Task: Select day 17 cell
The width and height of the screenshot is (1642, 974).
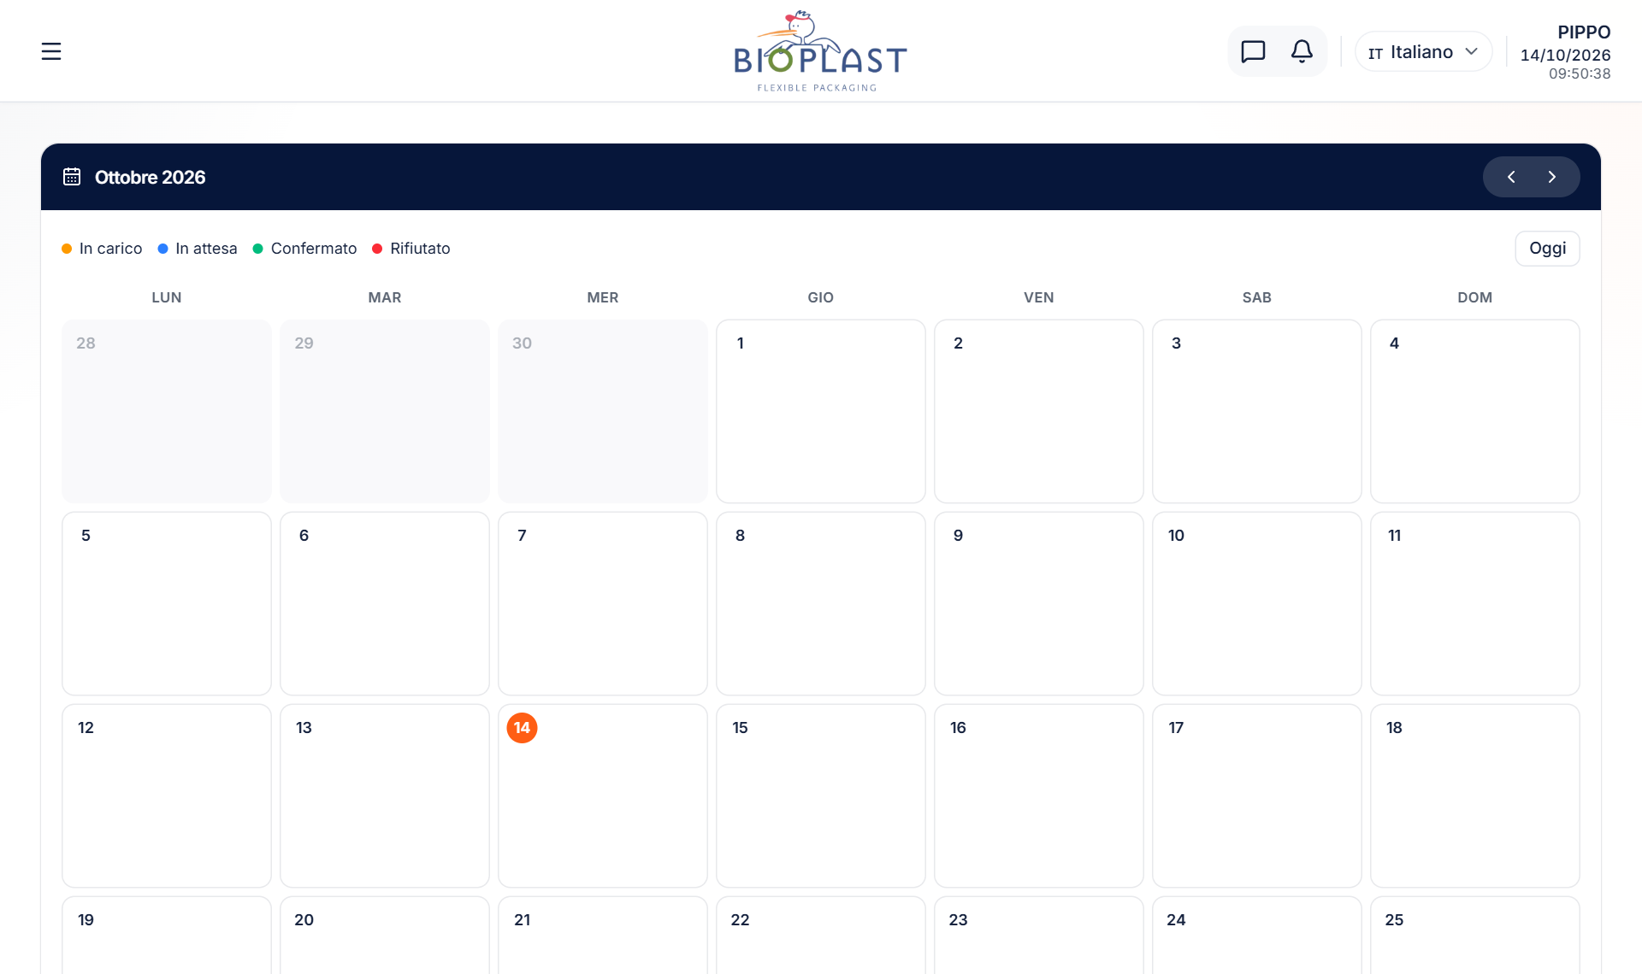Action: tap(1257, 795)
